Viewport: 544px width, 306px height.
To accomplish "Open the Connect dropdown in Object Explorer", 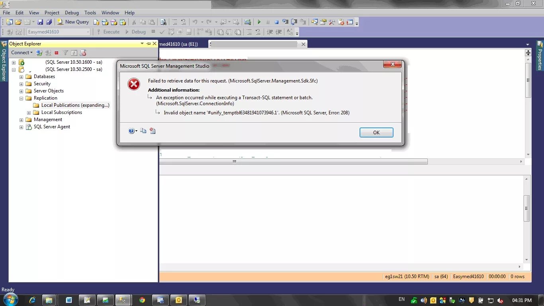I will [x=22, y=53].
